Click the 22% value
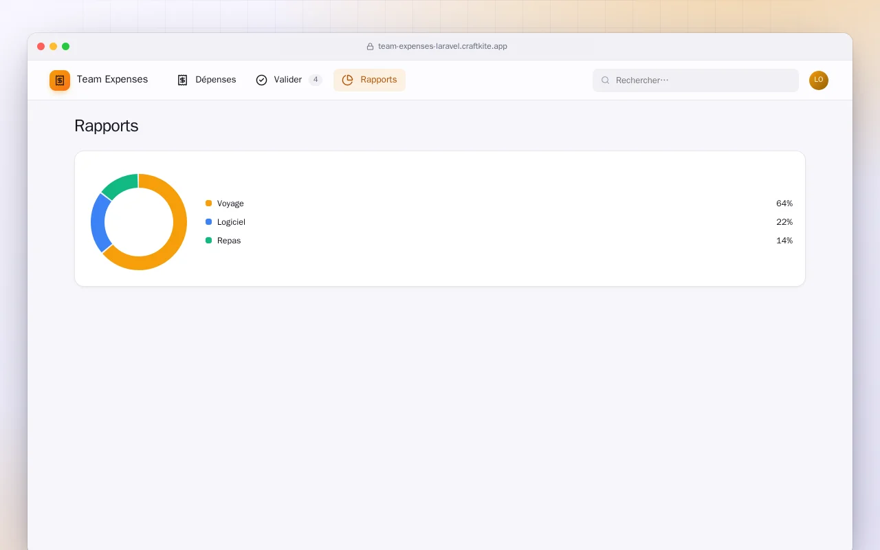The height and width of the screenshot is (550, 880). coord(784,222)
